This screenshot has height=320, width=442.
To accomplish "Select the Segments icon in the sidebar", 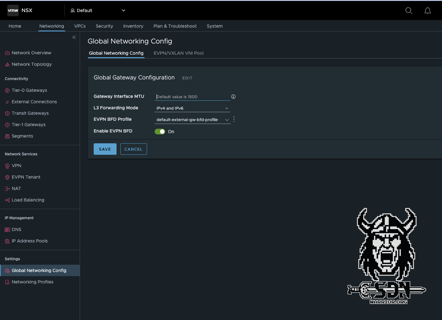I will (x=7, y=136).
